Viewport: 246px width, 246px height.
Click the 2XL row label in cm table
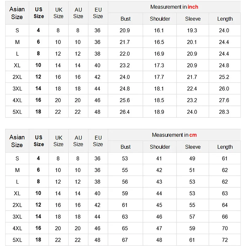pyautogui.click(x=17, y=205)
